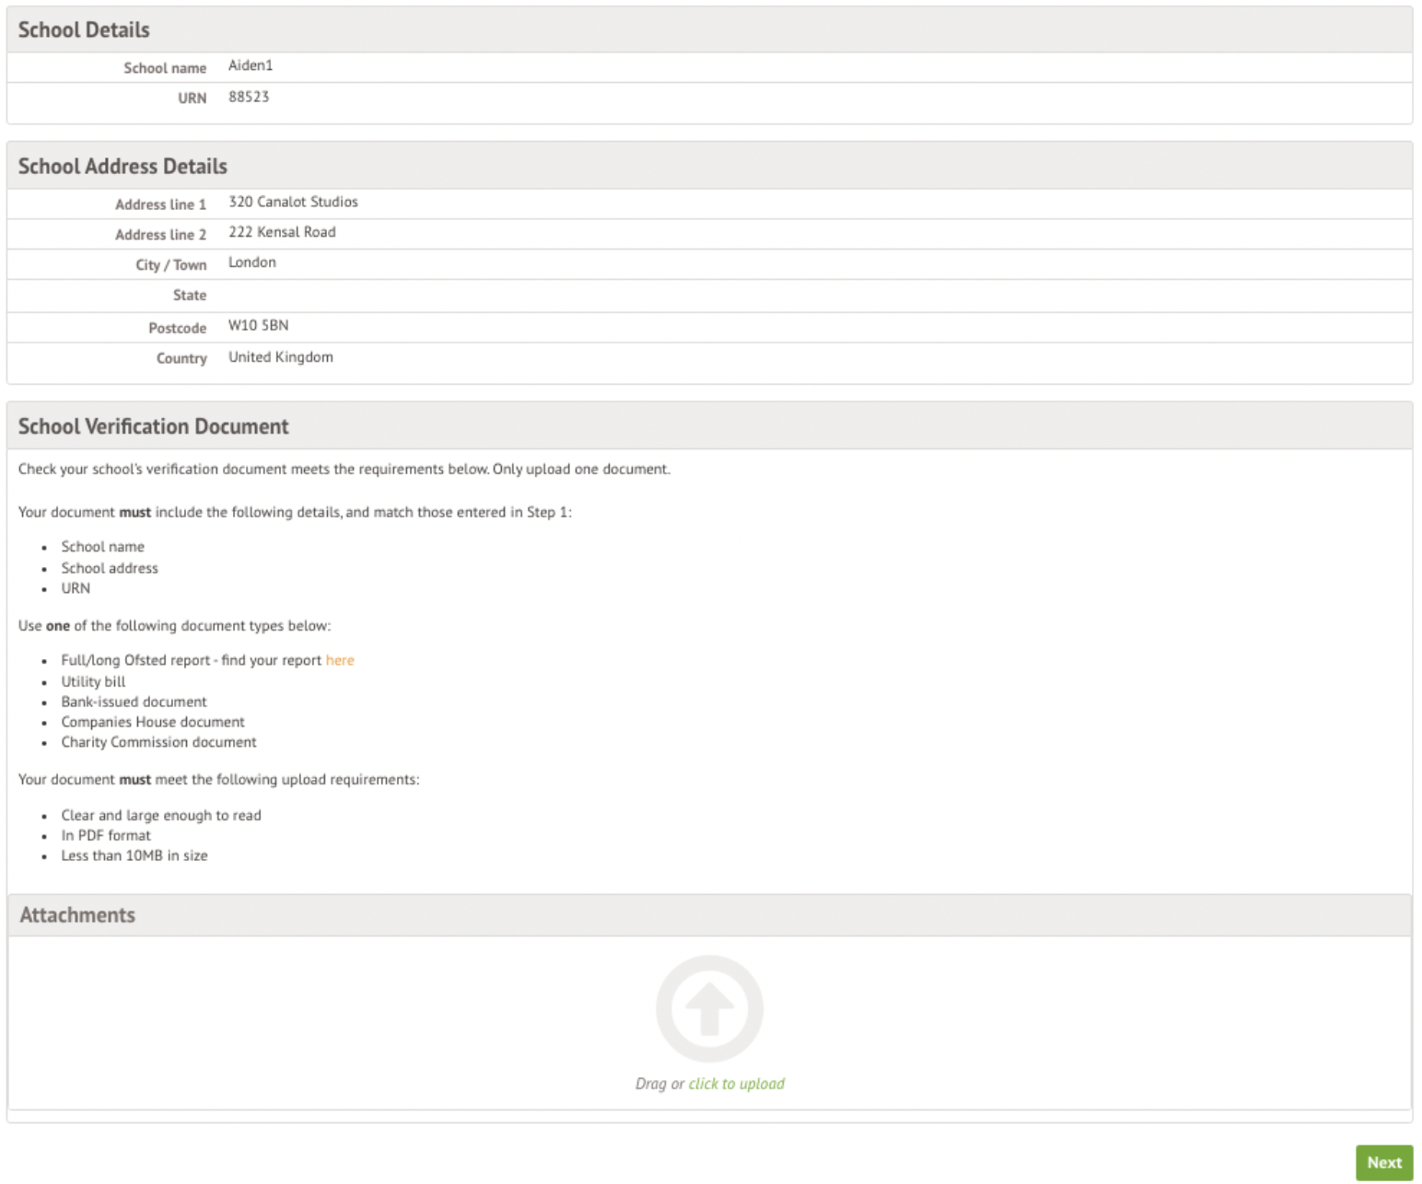The height and width of the screenshot is (1184, 1422).
Task: Click the address '320 Canalot Studios'
Action: click(x=293, y=202)
